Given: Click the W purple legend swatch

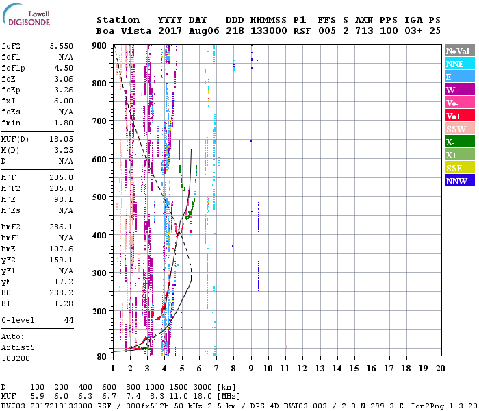Looking at the screenshot, I should pos(460,90).
